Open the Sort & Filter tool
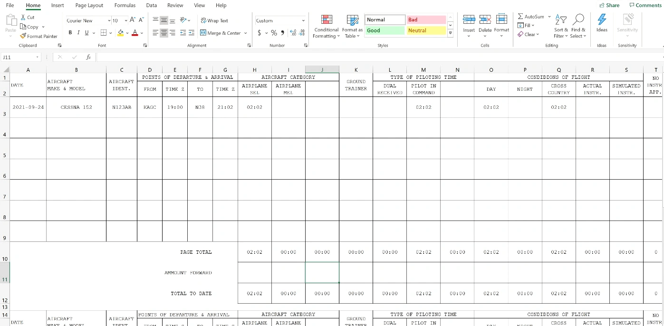664x326 pixels. tap(561, 27)
